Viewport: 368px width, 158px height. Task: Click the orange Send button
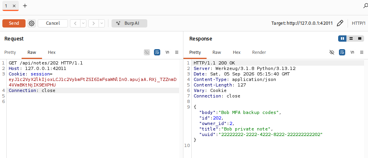click(x=14, y=23)
